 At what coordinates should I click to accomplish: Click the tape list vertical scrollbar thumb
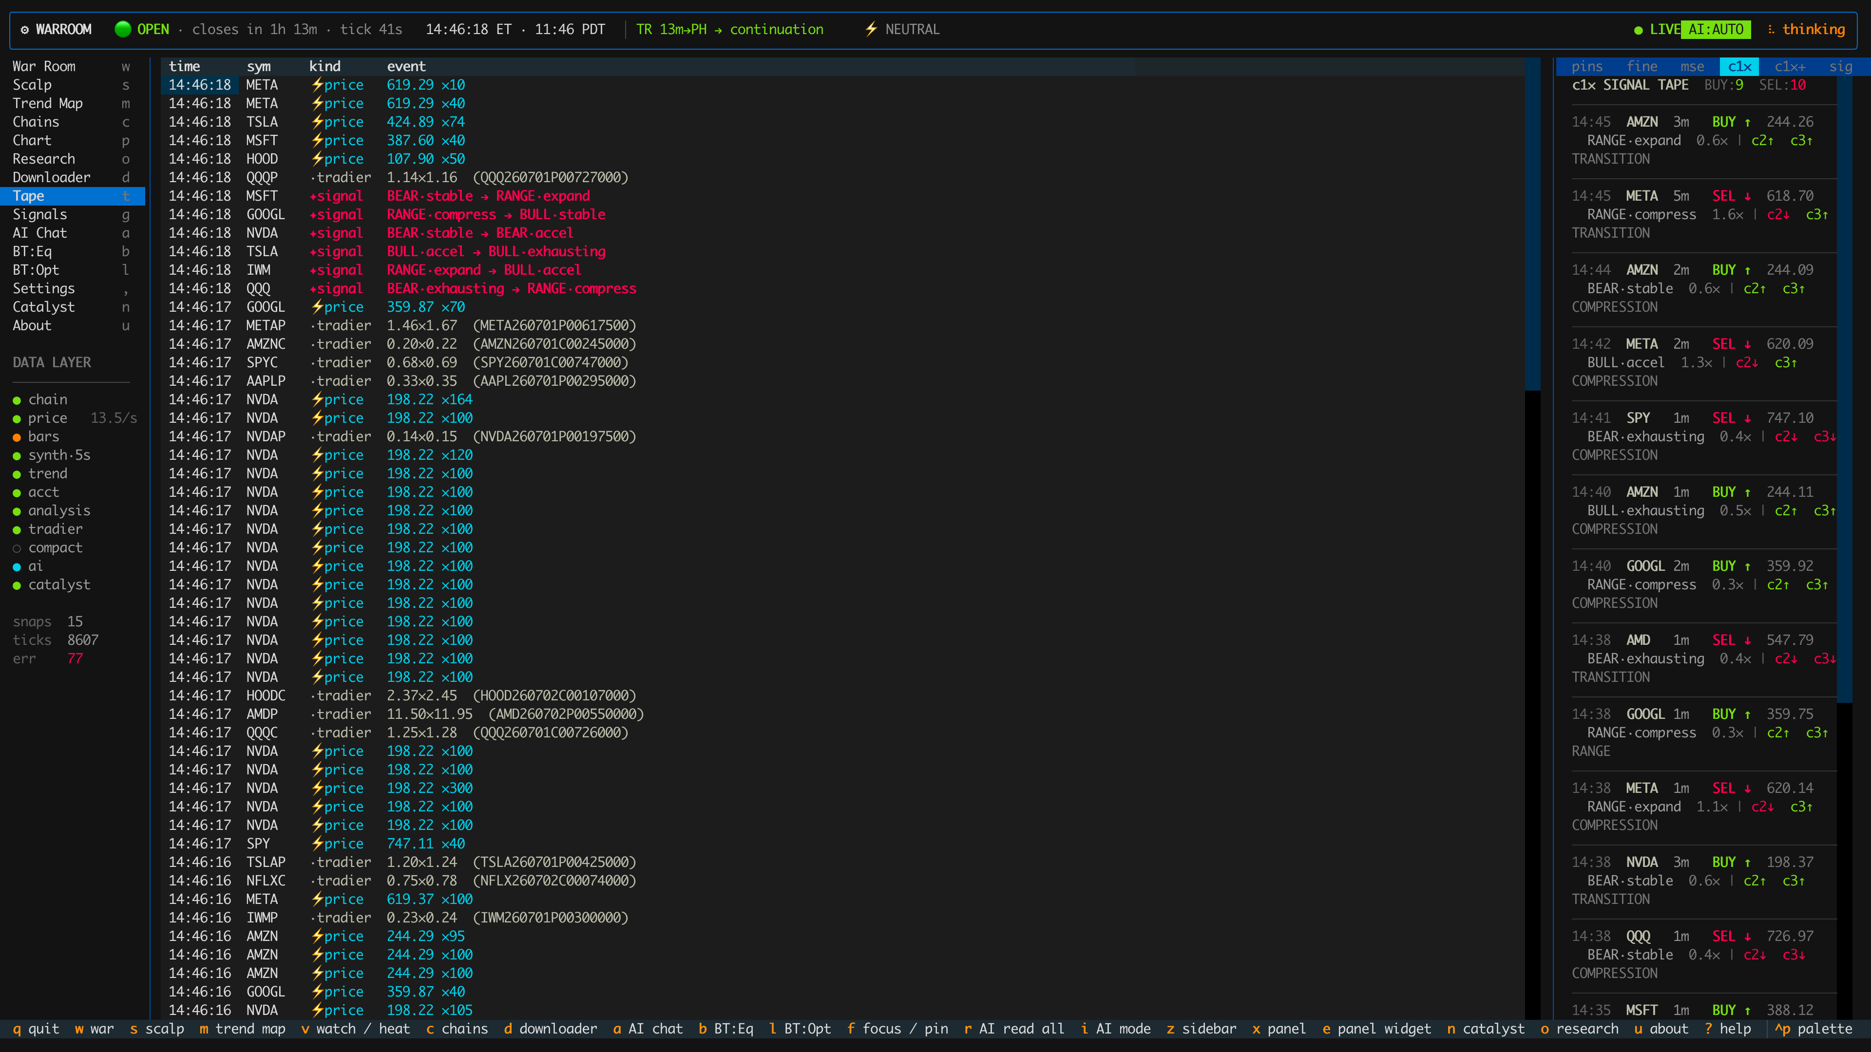coord(1532,225)
